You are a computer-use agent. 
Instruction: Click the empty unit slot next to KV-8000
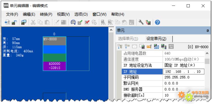78,54
